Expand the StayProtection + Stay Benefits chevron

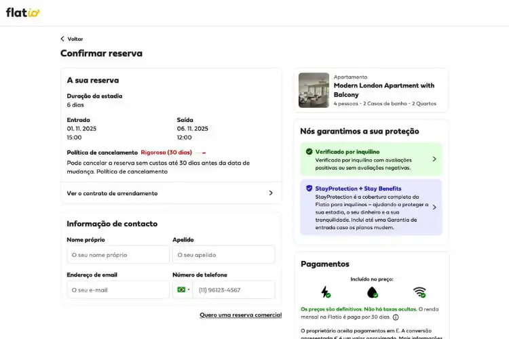[434, 207]
